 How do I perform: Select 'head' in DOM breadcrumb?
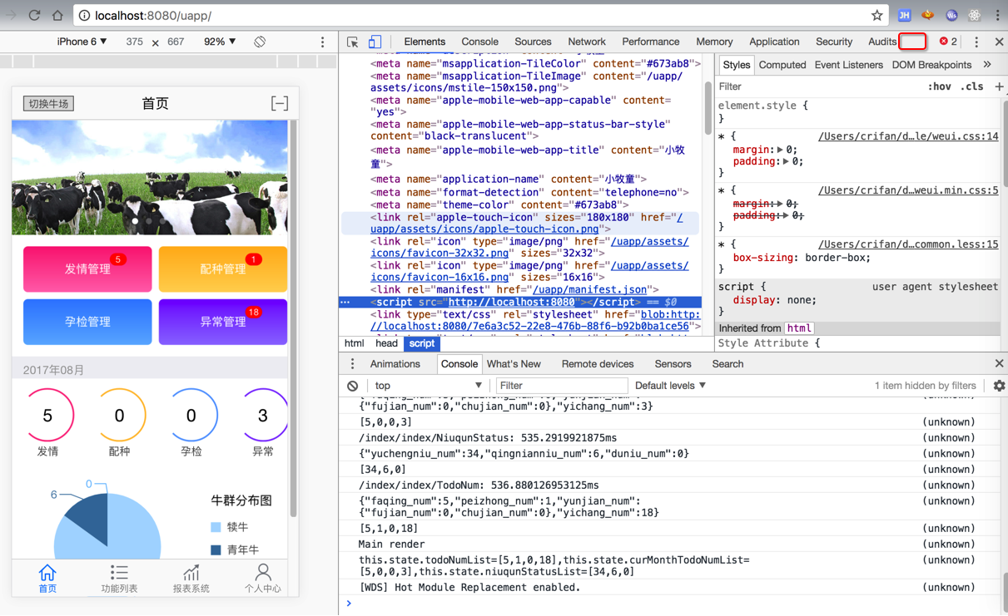(386, 343)
